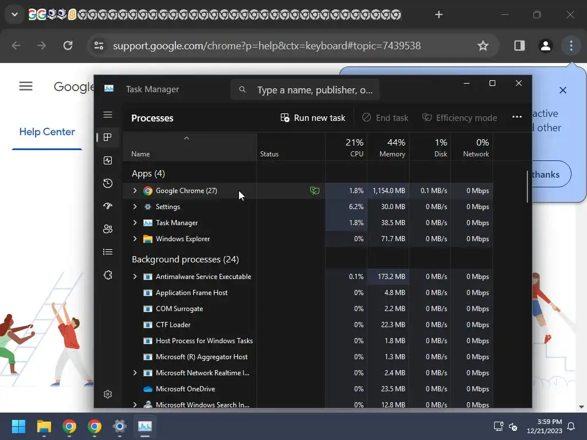This screenshot has width=587, height=440.
Task: Expand Settings process row
Action: click(x=135, y=206)
